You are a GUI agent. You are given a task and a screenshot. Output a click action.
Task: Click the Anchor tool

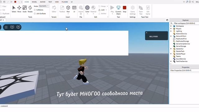click(x=102, y=13)
